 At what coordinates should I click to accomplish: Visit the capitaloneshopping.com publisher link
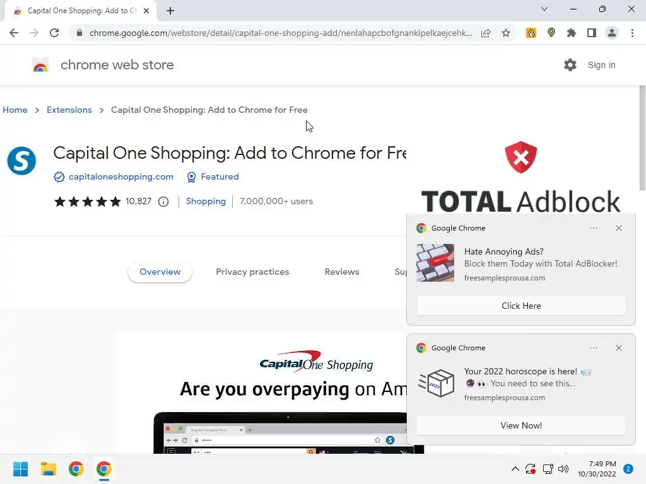(120, 176)
